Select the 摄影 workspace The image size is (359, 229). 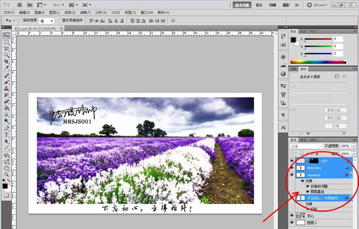click(286, 5)
